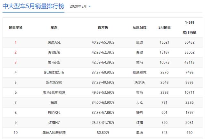Viewport: 205px width, 139px height.
Task: Click the price 40.98-65.38万
Action: pyautogui.click(x=103, y=42)
